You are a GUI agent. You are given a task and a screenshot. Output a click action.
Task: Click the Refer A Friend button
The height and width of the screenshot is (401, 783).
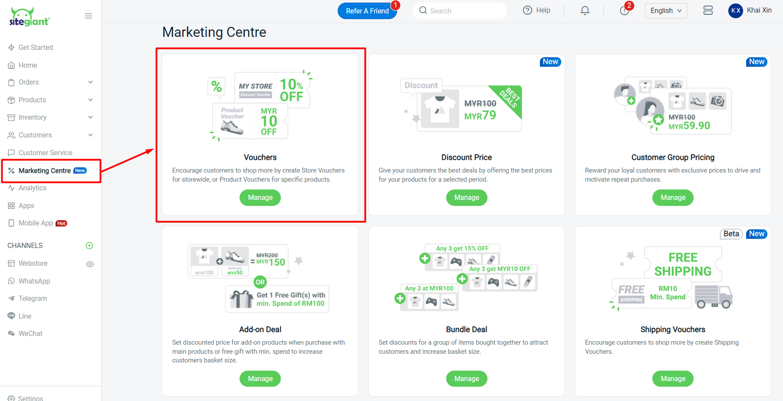coord(367,11)
